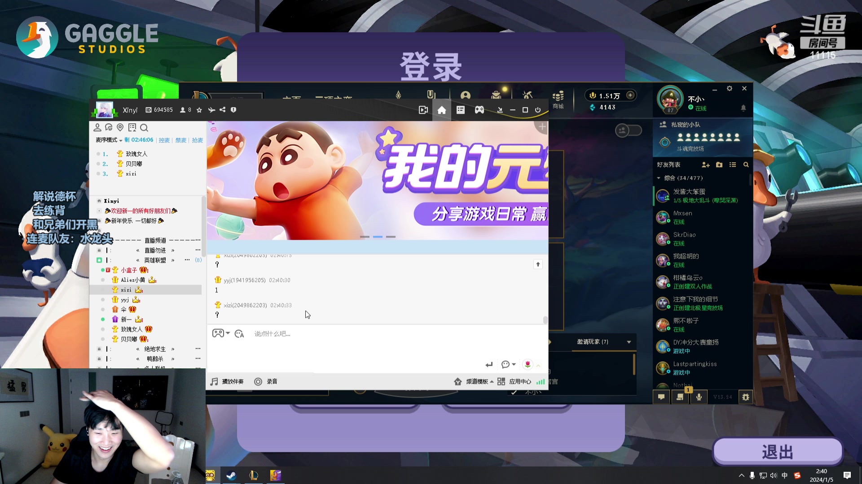Click the send enter arrow icon

point(489,365)
